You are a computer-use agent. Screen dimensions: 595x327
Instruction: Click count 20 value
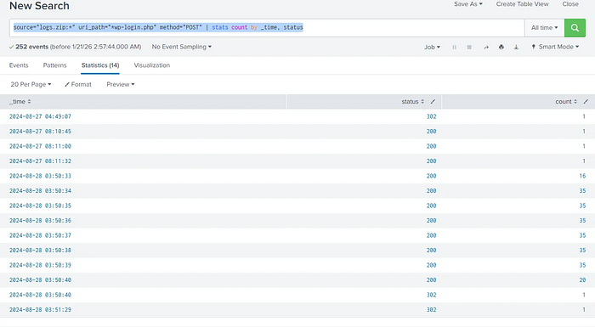pos(582,280)
